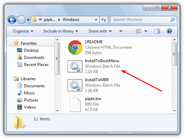The image size is (184, 138).
Task: Click the file list scroll down arrow
Action: (175, 111)
